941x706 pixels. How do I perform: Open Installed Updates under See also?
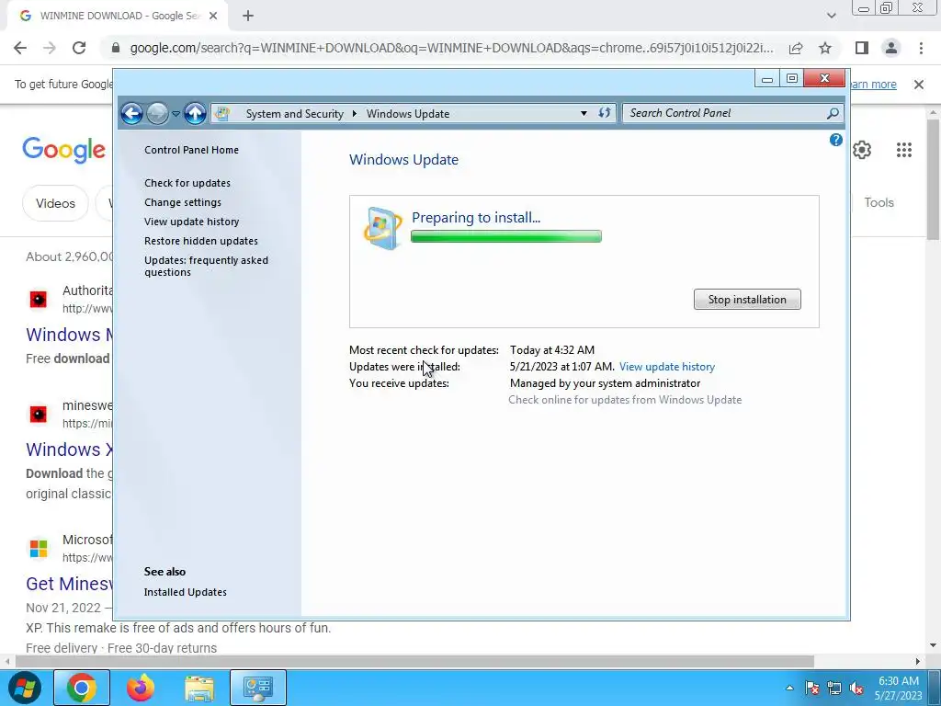click(186, 592)
